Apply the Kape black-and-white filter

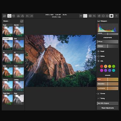[19, 98]
